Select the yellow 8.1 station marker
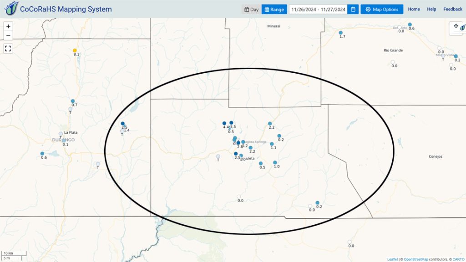This screenshot has width=466, height=262. (75, 50)
